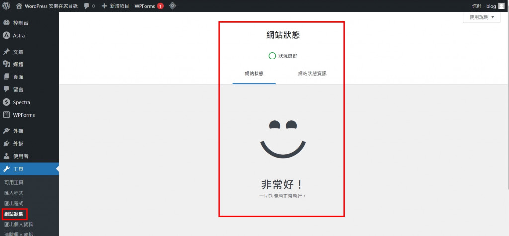Screen dimensions: 509x236
Task: Click the 媒體 media icon
Action: (6, 64)
